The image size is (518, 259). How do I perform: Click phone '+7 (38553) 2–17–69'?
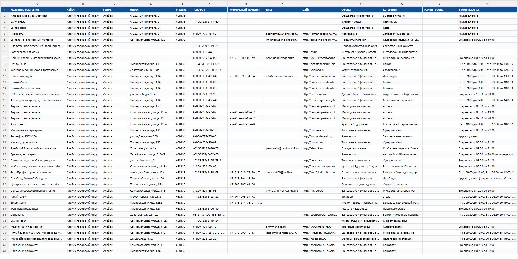click(x=209, y=22)
